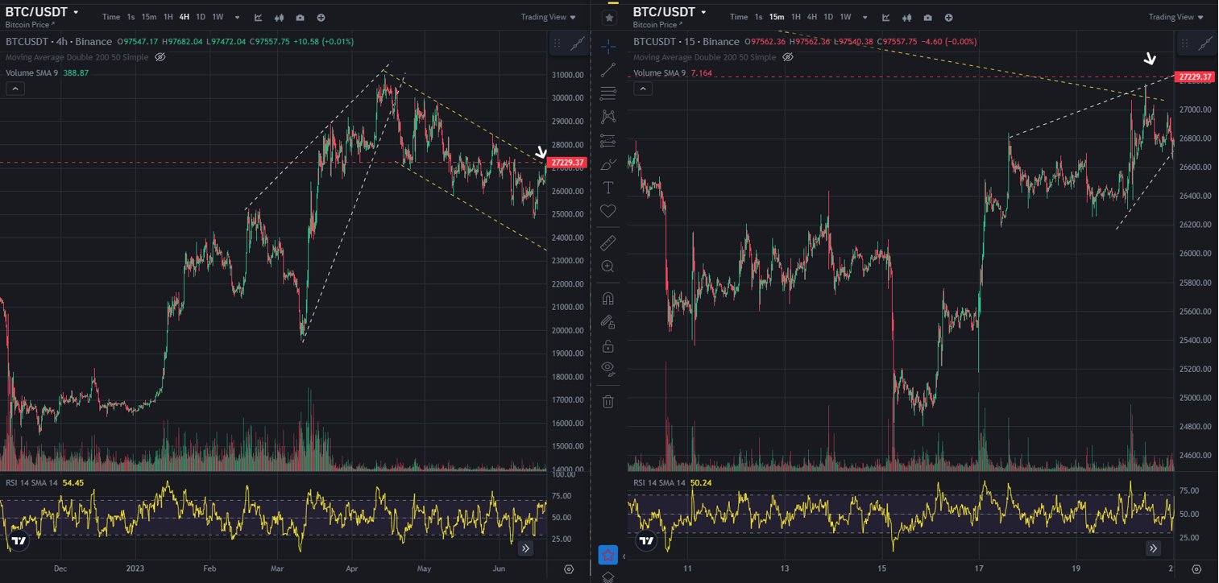Change candle chart style in left chart
1219x583 pixels.
click(x=280, y=18)
